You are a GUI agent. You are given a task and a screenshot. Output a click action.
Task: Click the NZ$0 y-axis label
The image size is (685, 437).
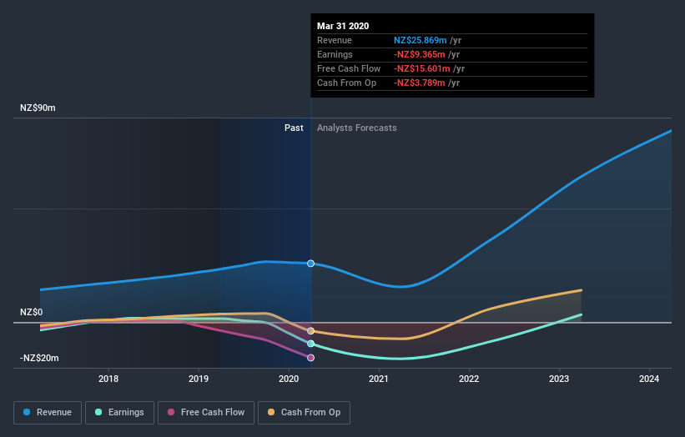point(32,312)
